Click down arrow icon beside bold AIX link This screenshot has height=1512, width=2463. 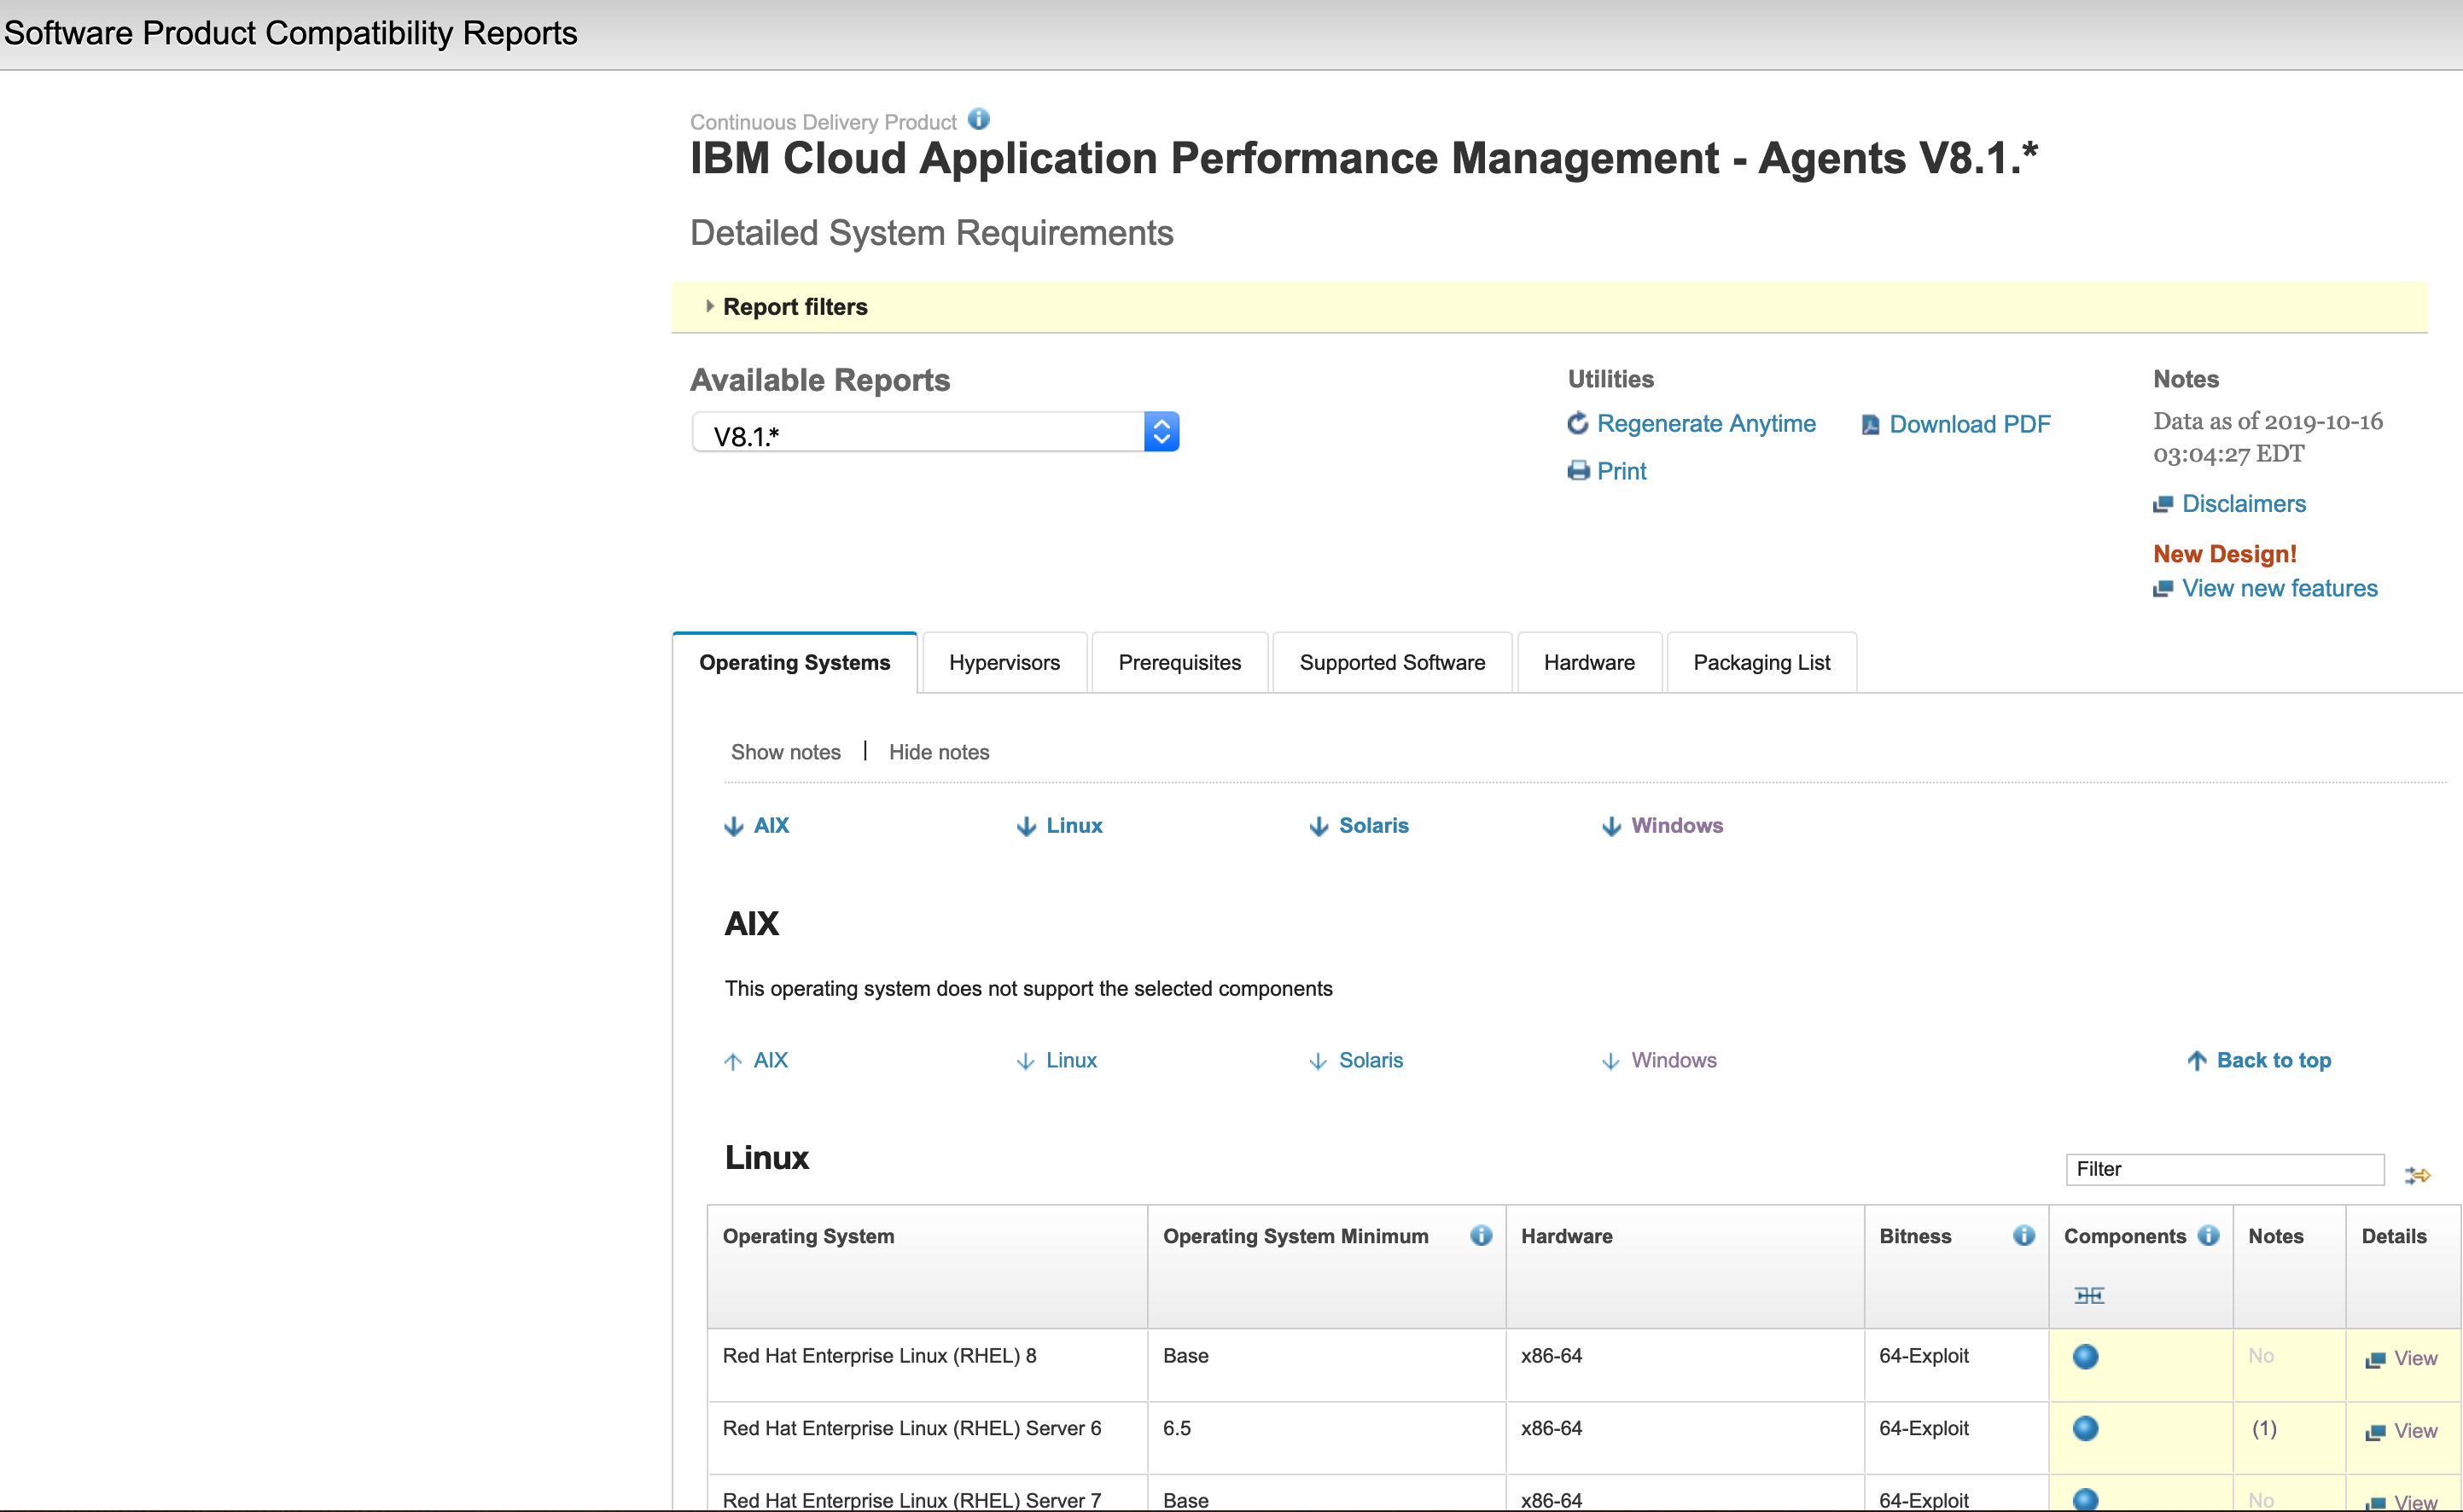pyautogui.click(x=734, y=826)
